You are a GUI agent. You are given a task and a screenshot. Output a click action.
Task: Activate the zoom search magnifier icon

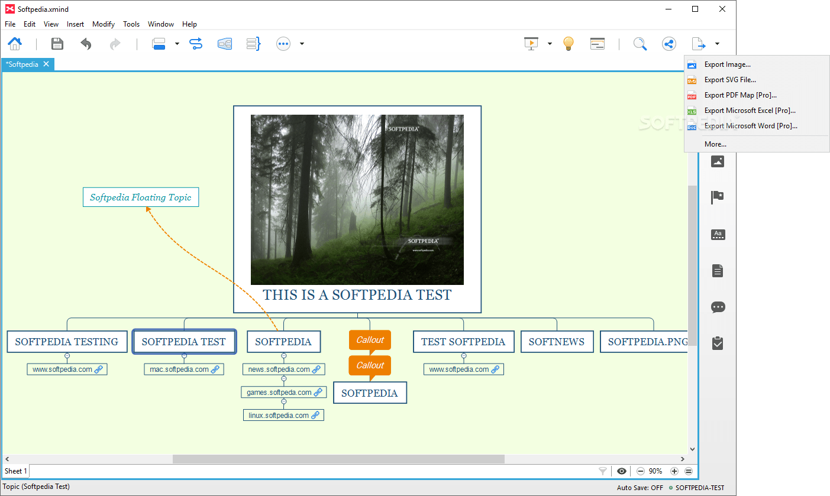point(640,43)
